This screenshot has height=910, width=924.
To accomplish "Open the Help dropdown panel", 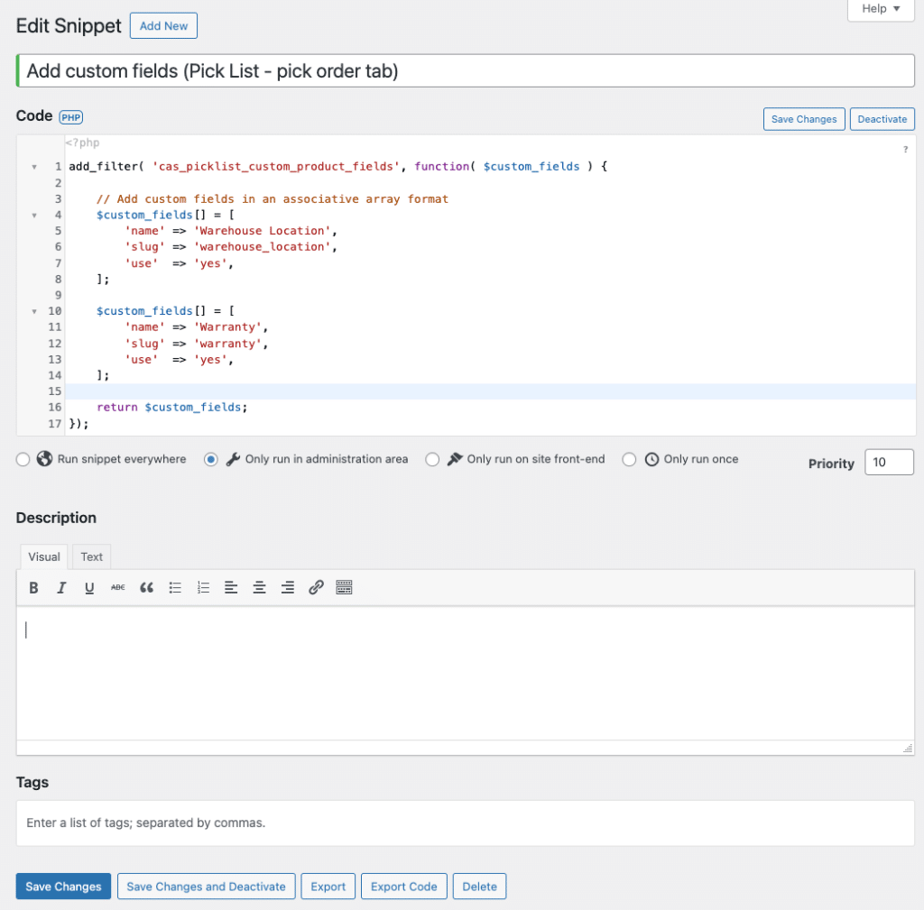I will 881,9.
